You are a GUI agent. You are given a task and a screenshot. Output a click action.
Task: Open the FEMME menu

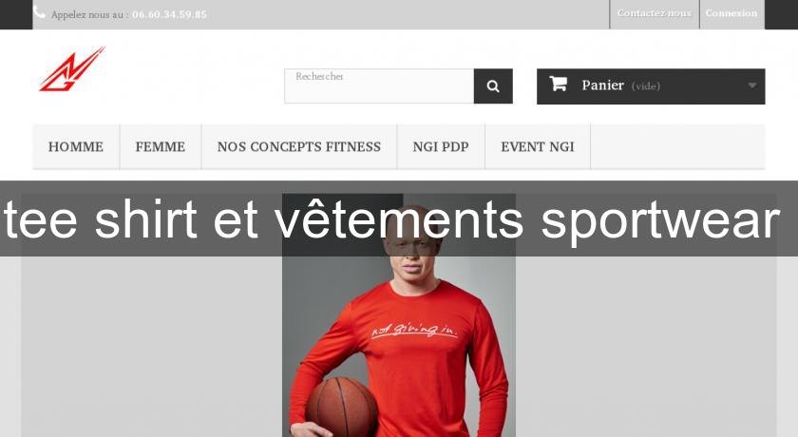click(161, 146)
